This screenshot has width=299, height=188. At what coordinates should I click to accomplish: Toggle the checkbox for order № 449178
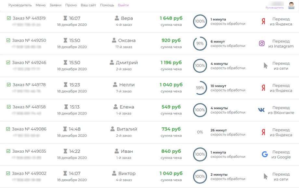[x=9, y=85]
